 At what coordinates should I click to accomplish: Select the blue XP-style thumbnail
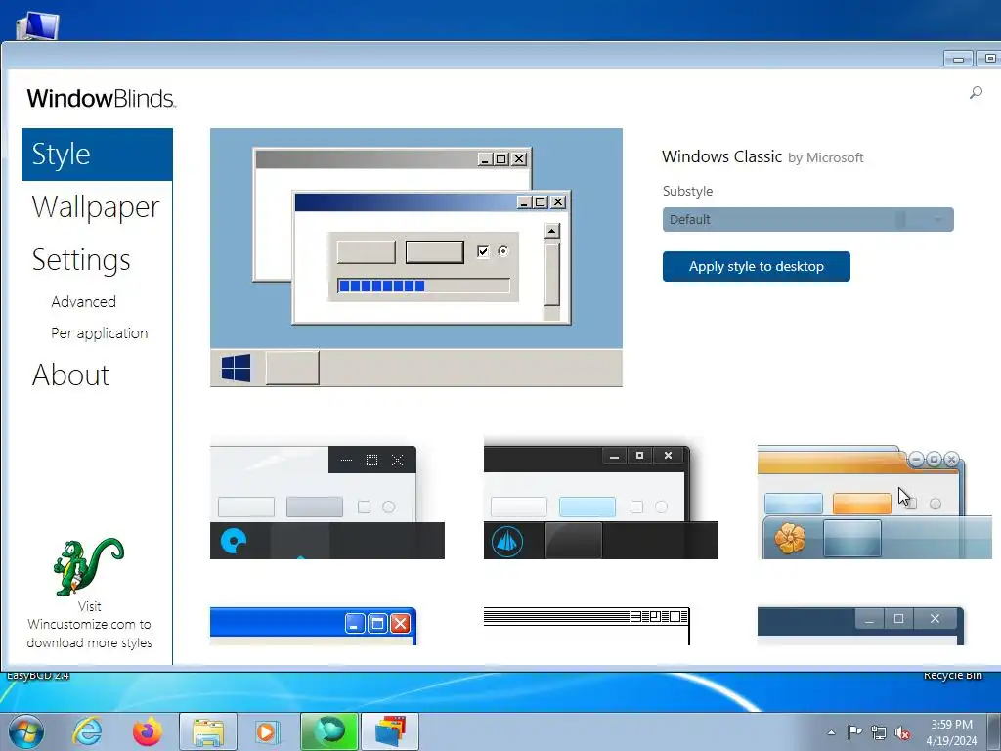pos(314,626)
